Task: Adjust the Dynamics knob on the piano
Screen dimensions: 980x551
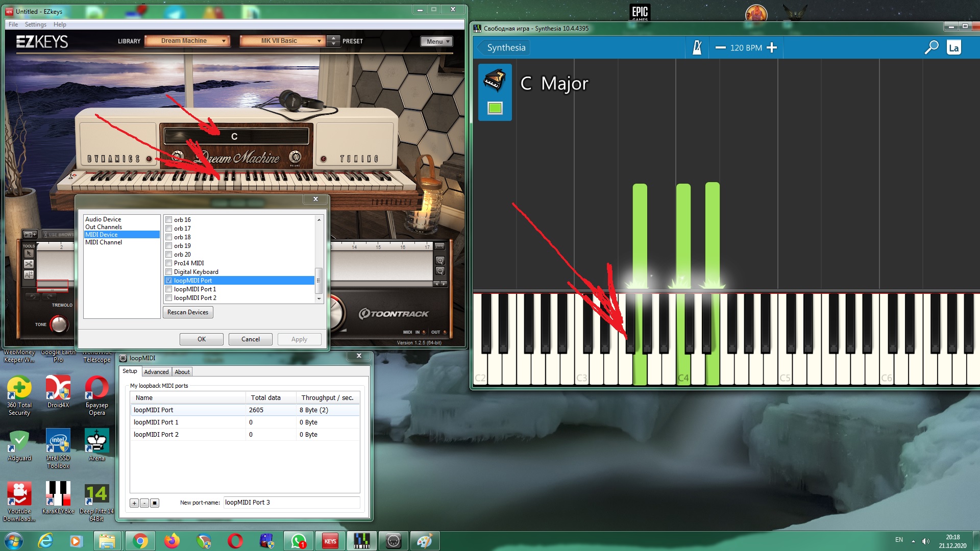Action: tap(149, 159)
